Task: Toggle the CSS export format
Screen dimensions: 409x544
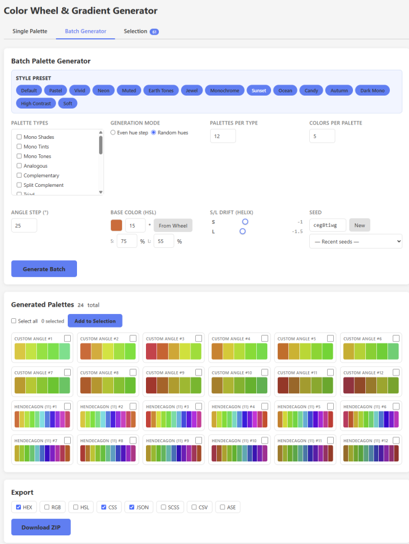Action: pyautogui.click(x=103, y=507)
